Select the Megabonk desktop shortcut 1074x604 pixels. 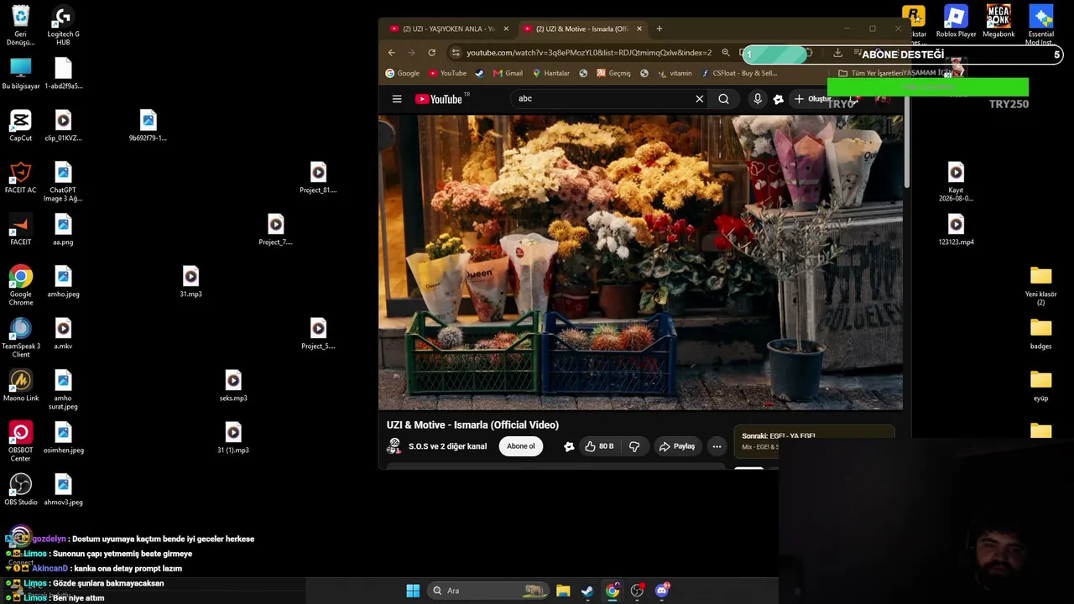(998, 22)
